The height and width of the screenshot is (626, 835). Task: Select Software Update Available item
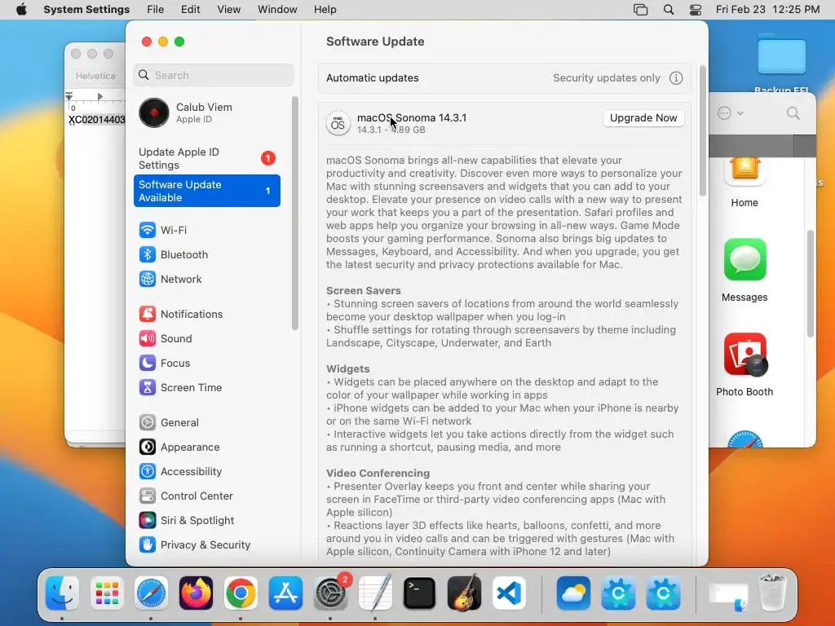(206, 191)
